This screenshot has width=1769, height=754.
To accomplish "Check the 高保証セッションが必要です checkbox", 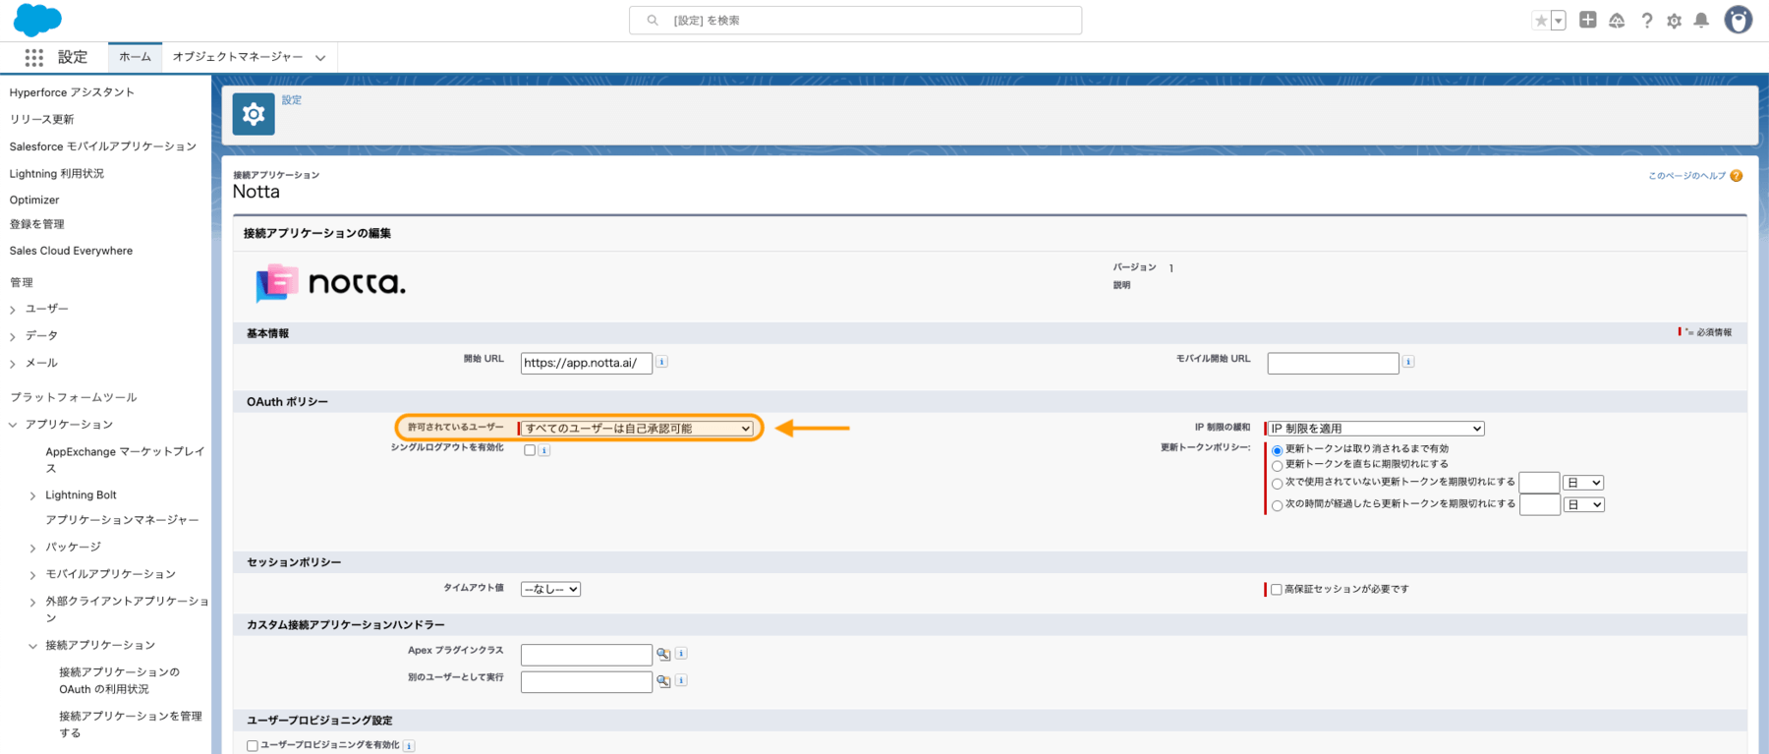I will [x=1276, y=590].
